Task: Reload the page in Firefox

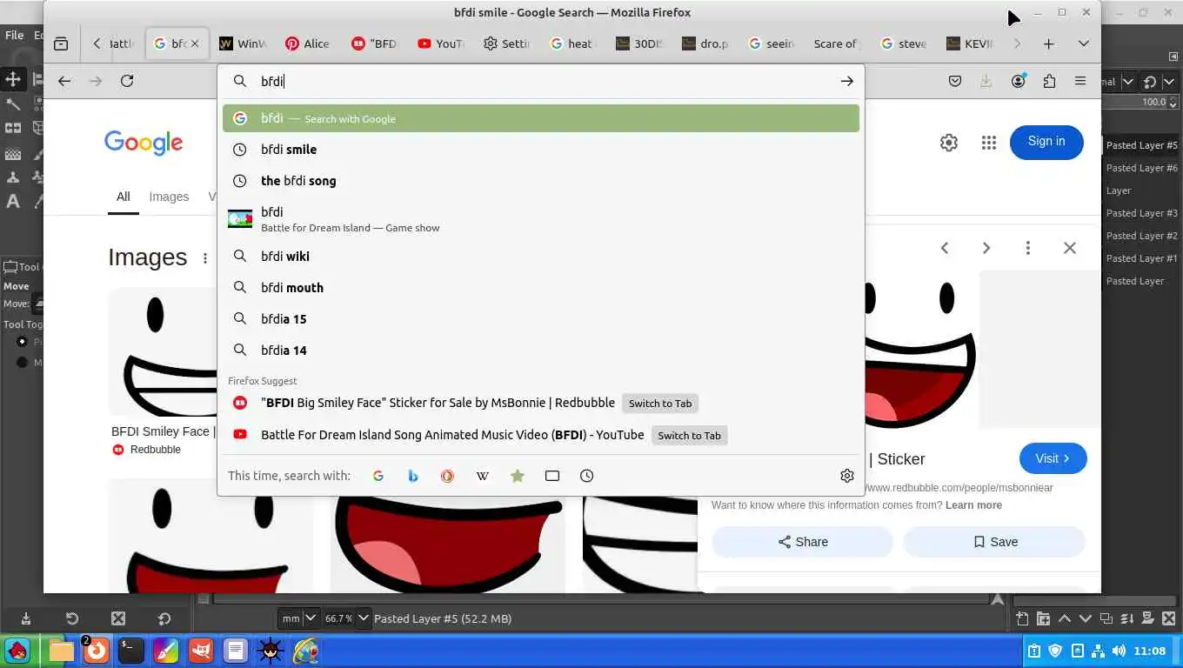Action: [x=127, y=81]
